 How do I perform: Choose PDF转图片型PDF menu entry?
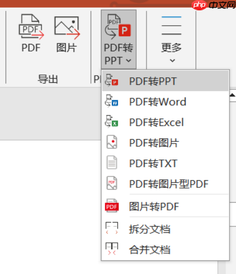tap(165, 184)
